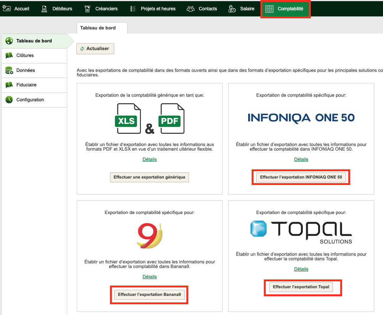The image size is (383, 315).
Task: Open Détails link for INFONIQA ONE 50
Action: pyautogui.click(x=301, y=159)
